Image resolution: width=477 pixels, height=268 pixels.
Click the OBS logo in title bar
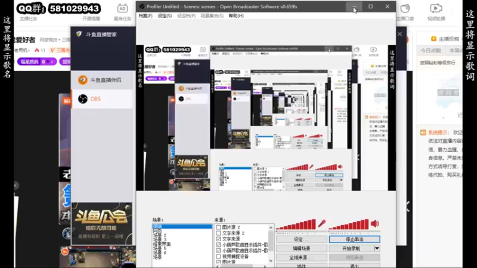(142, 7)
